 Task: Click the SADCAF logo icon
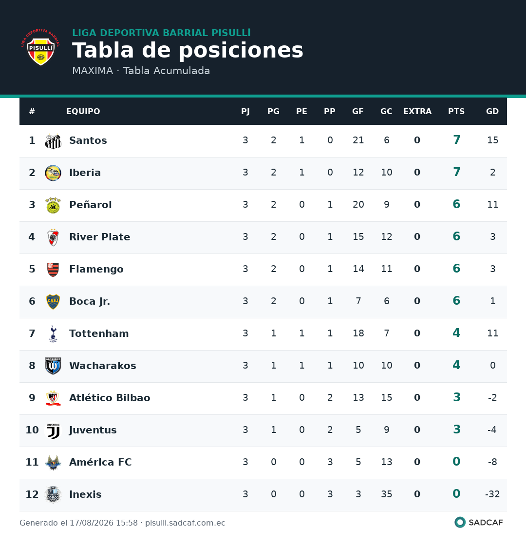(x=460, y=523)
